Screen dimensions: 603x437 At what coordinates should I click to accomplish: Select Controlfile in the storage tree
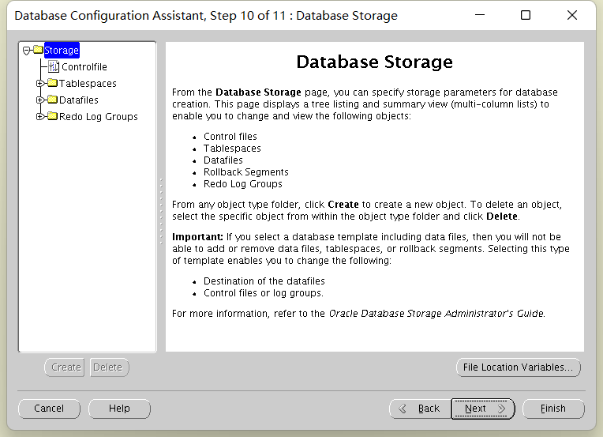84,67
